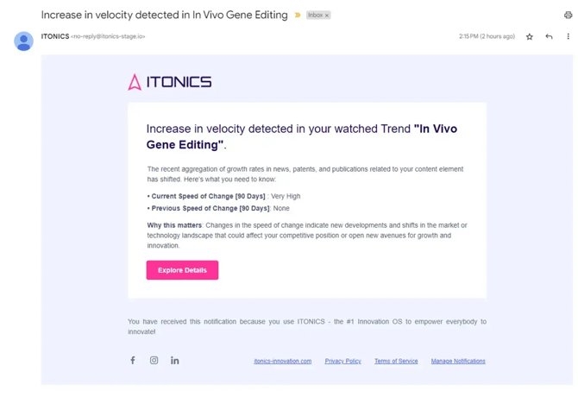Open the ITONICS Instagram icon
Screen dimensions: 578x397
[154, 361]
